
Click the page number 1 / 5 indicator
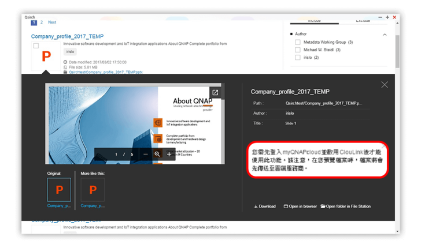tap(124, 154)
